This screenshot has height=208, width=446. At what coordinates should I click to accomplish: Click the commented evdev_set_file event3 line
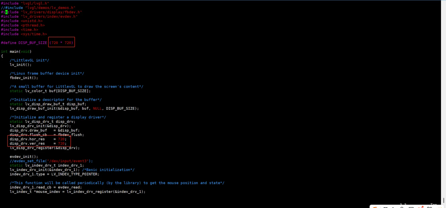[x=52, y=161]
